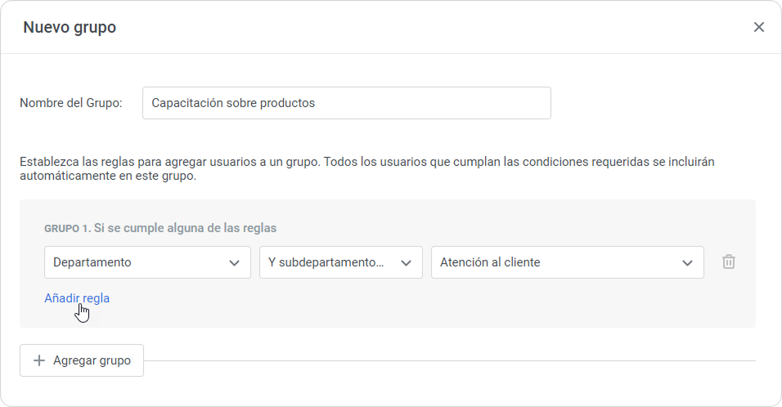782x407 pixels.
Task: Click the Añadir regla link
Action: click(77, 298)
